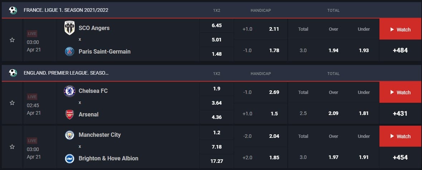
Task: Click the soccer ball icon beside France Ligue 1
Action: [x=13, y=10]
